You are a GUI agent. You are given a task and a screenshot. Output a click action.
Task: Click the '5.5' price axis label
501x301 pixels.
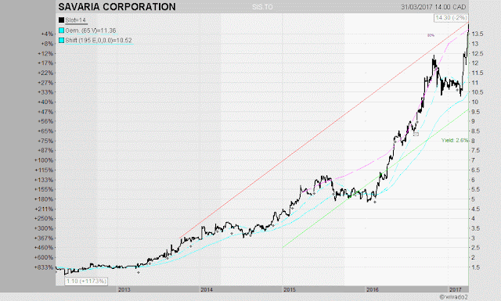pyautogui.click(x=476, y=190)
